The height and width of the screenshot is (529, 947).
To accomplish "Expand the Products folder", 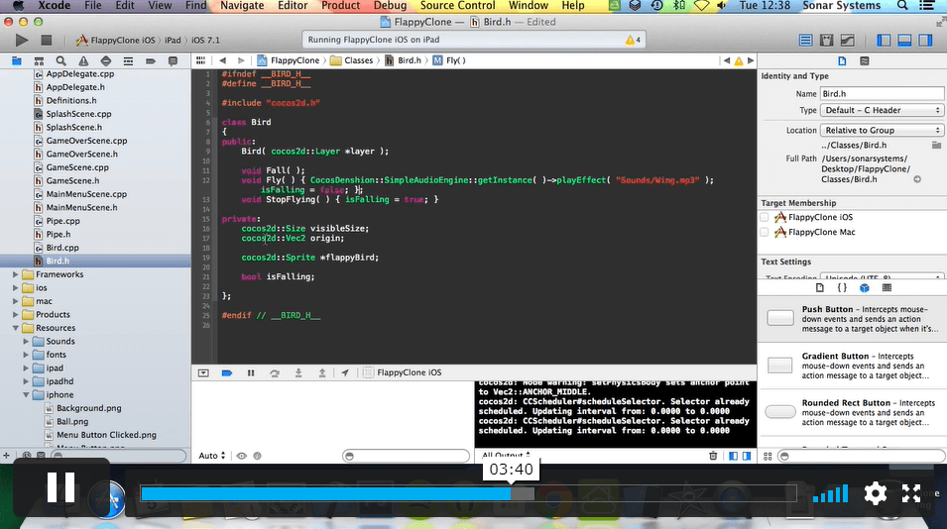I will coord(15,314).
